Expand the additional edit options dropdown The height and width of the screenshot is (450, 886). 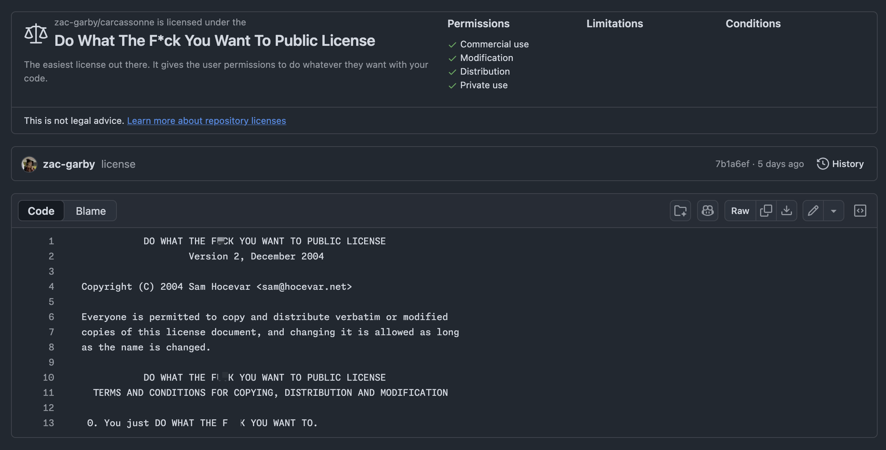(833, 211)
